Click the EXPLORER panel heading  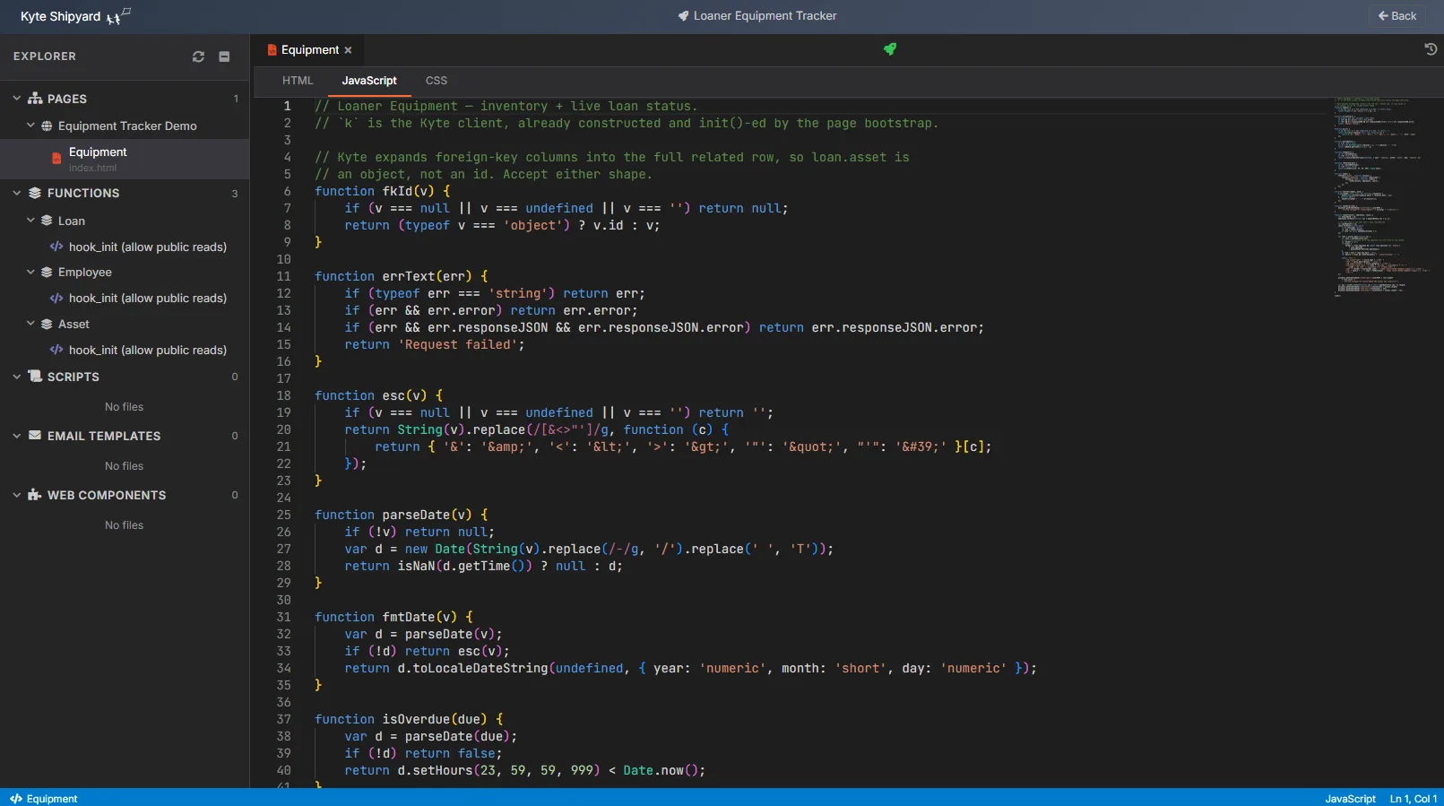pos(45,56)
